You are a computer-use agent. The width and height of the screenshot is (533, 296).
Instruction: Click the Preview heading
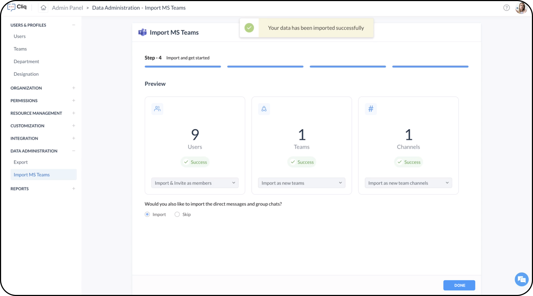click(x=155, y=84)
